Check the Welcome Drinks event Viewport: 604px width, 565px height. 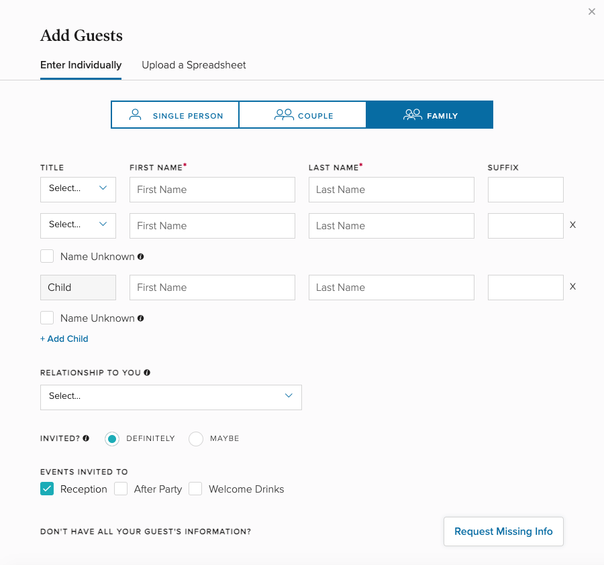click(195, 489)
